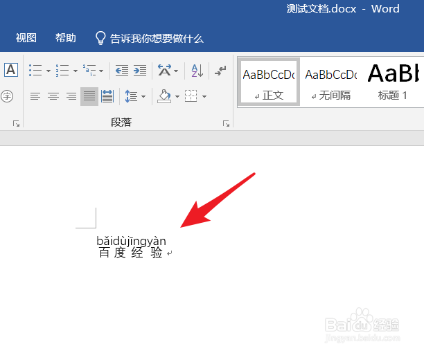Click the line spacing icon

131,96
